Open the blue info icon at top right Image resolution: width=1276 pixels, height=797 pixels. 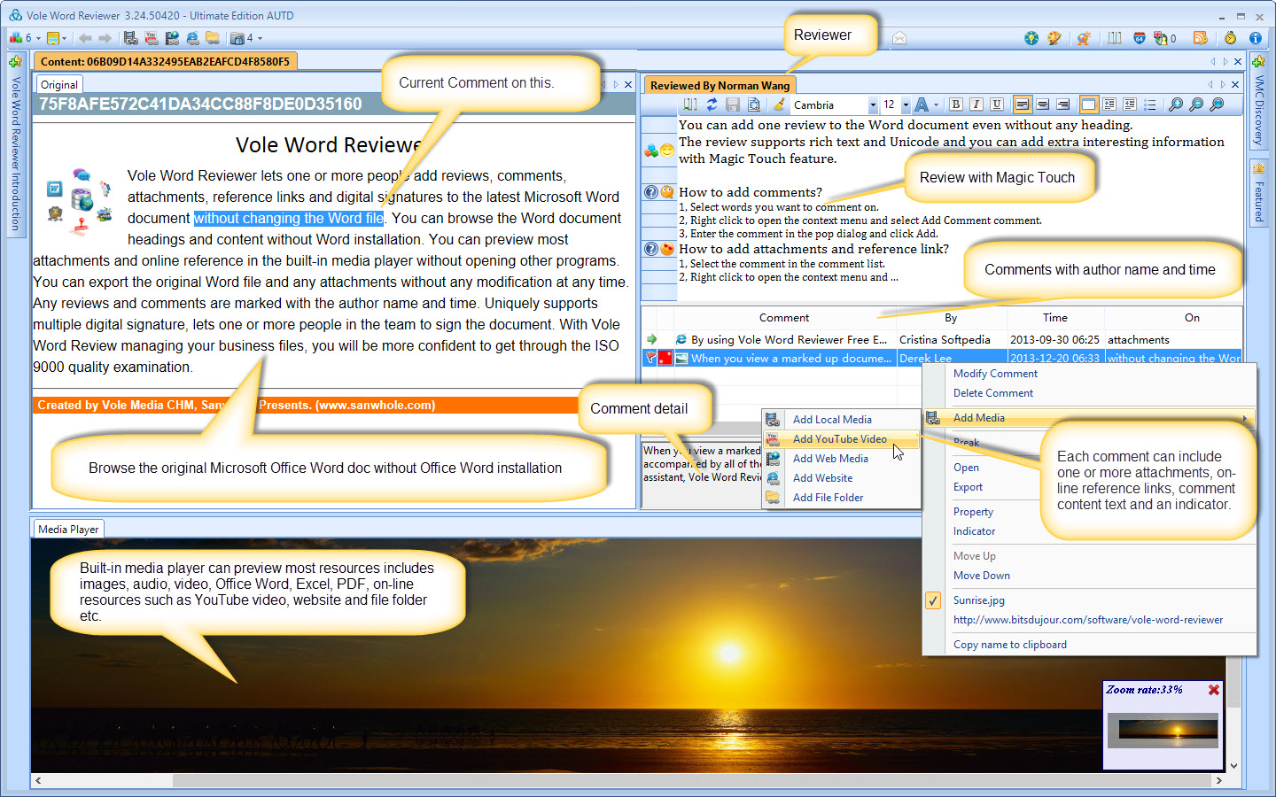click(1255, 38)
